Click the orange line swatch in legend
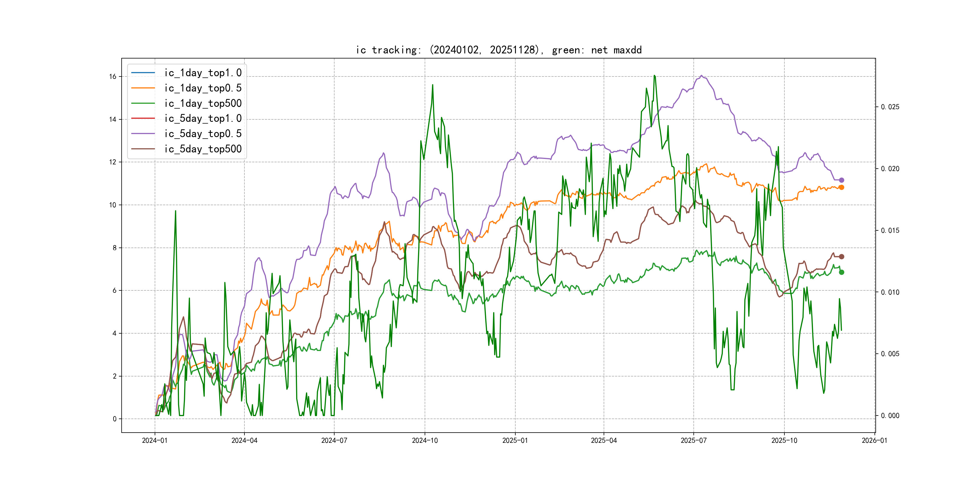Viewport: 973px width, 486px height. [143, 88]
